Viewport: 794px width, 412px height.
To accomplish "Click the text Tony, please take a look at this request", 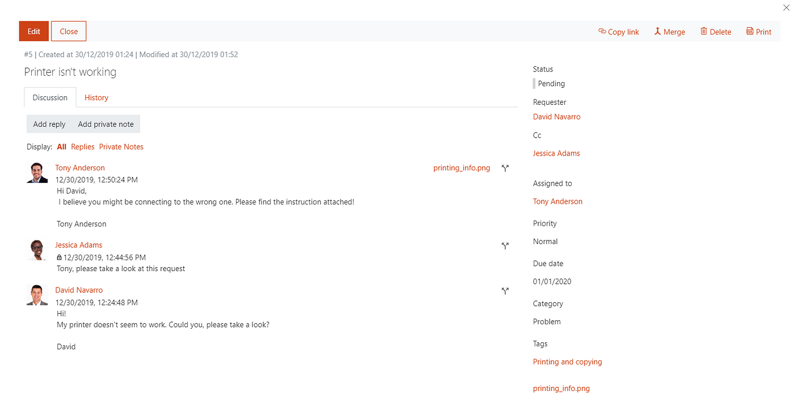I will click(121, 269).
